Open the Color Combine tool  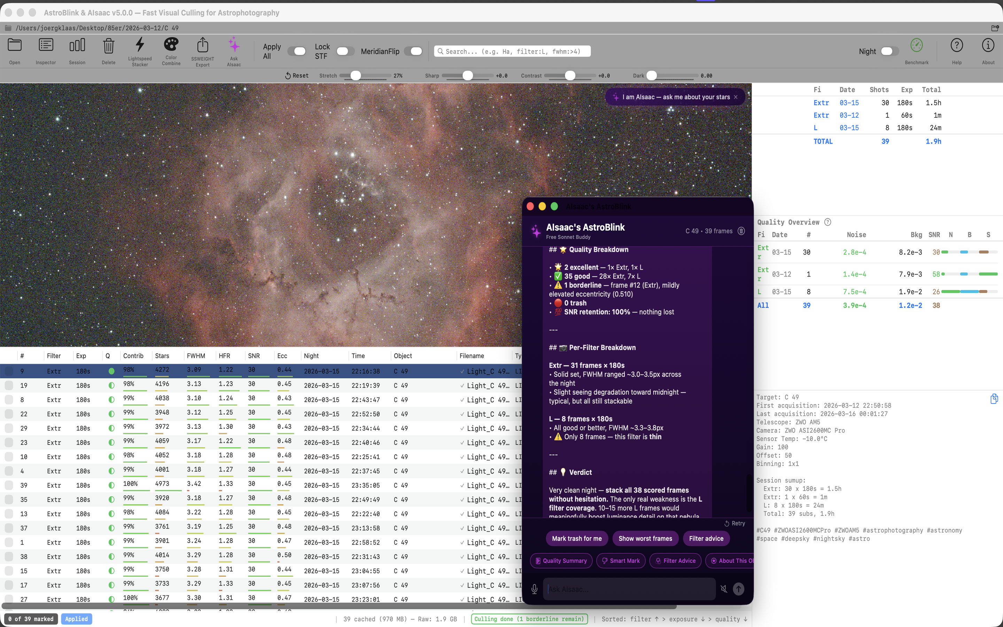(x=171, y=51)
